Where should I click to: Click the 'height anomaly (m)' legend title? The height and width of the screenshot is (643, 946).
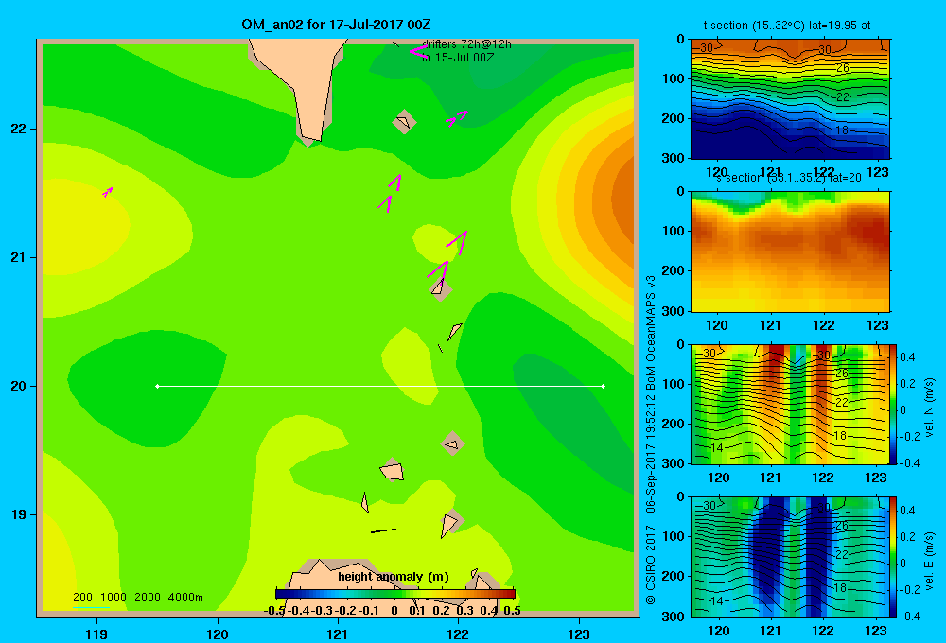394,577
